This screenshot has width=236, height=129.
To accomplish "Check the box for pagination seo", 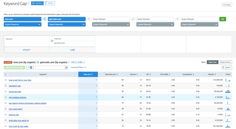I will tap(6, 86).
